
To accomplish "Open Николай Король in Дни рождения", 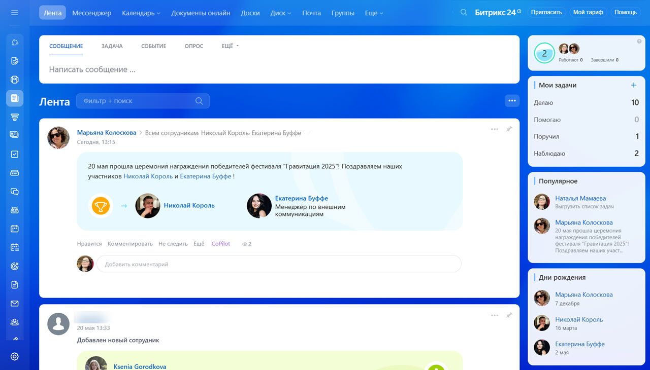I will click(579, 319).
